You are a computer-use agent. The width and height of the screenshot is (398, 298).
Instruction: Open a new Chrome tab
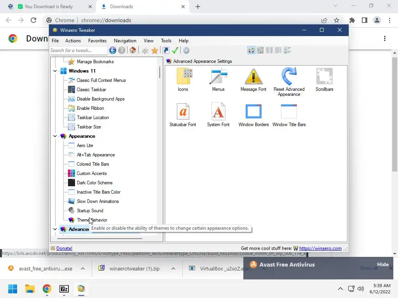click(x=198, y=7)
